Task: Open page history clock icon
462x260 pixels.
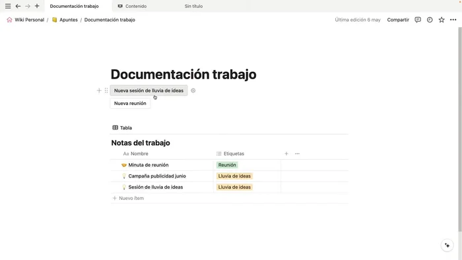Action: coord(430,20)
